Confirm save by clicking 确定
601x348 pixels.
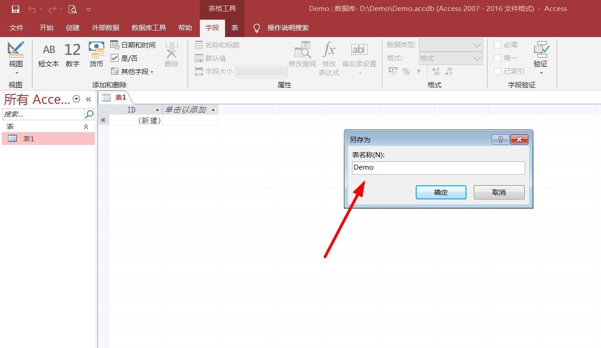pos(440,192)
